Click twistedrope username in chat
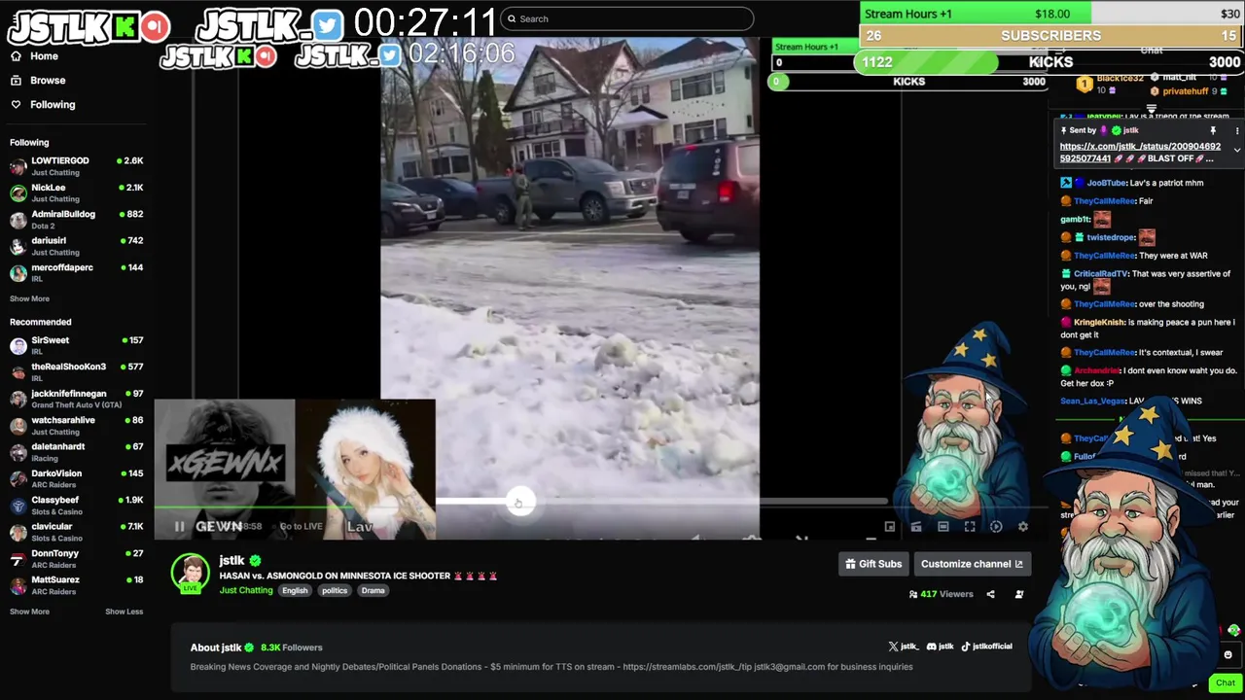Viewport: 1245px width, 700px height. click(x=1111, y=237)
